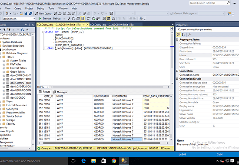The width and height of the screenshot is (239, 165).
Task: Open the New Project dropdown arrow
Action: (x=10, y=13)
